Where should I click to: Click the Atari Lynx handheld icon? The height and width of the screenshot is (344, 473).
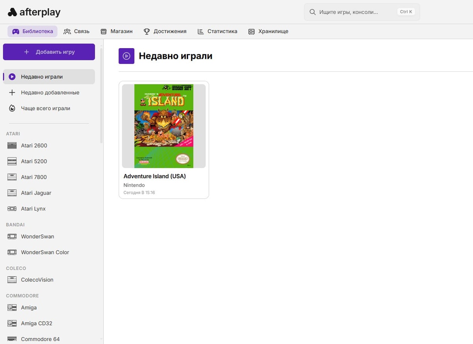[12, 209]
